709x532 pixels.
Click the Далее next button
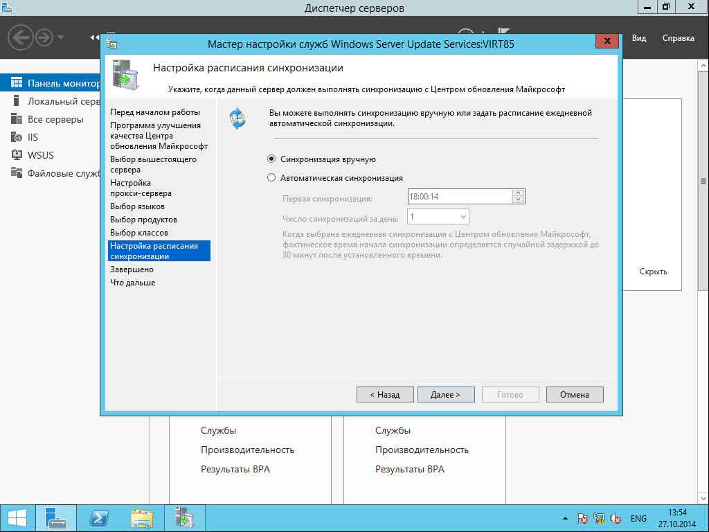(x=446, y=394)
